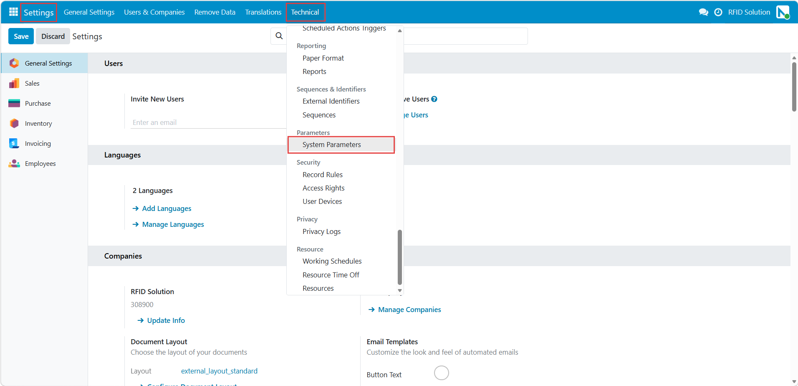Click the Button Text color circle
This screenshot has width=798, height=386.
coord(441,373)
